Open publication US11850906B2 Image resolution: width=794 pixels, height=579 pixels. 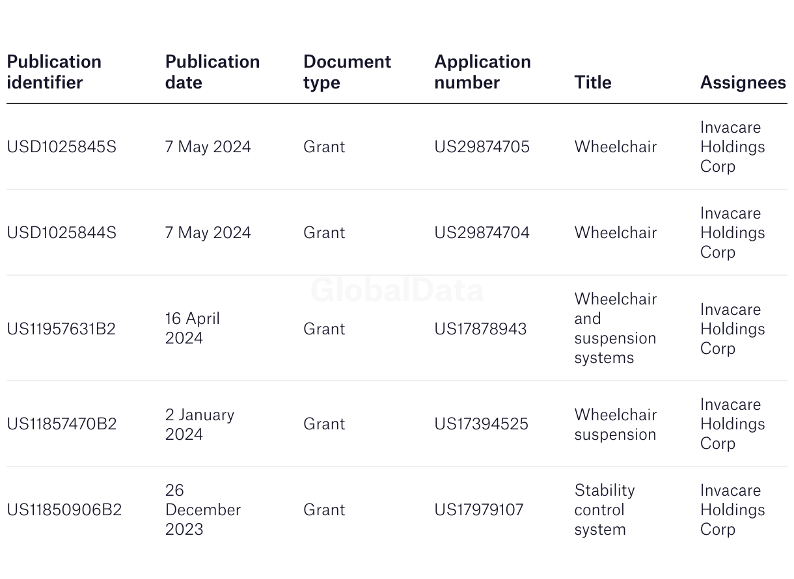64,510
